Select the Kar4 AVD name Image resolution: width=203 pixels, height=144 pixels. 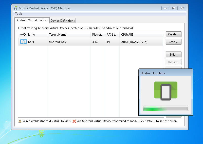coord(31,42)
